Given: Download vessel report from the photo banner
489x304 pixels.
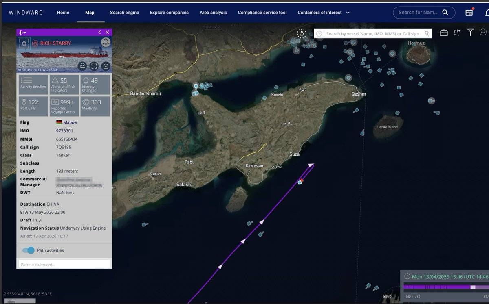Looking at the screenshot, I should [106, 66].
